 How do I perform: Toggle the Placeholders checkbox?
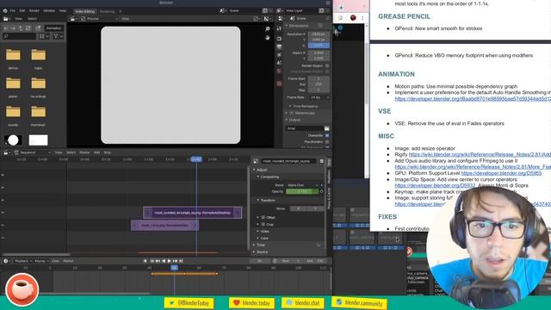click(x=327, y=141)
